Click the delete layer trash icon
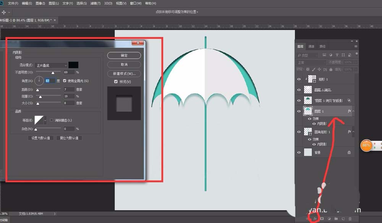Screen dimensions: 382x223 pyautogui.click(x=350, y=218)
